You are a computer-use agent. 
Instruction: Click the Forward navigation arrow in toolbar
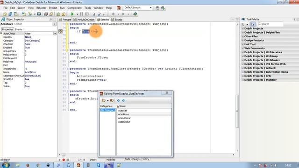[x=123, y=14]
